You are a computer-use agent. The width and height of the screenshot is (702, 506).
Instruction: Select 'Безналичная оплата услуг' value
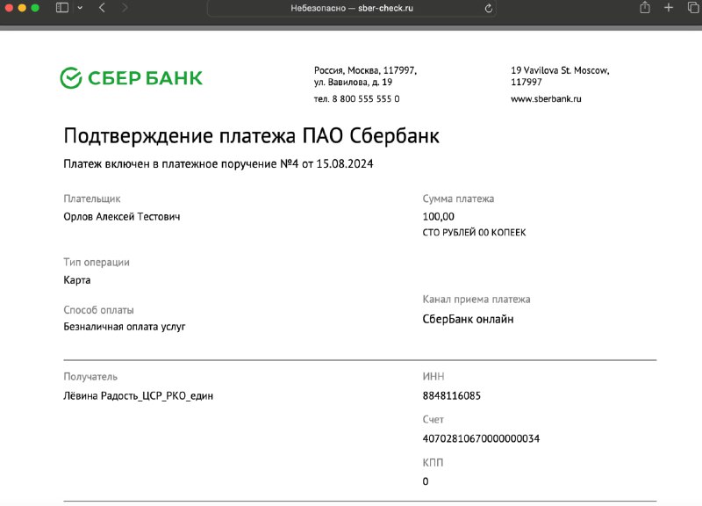pyautogui.click(x=125, y=327)
